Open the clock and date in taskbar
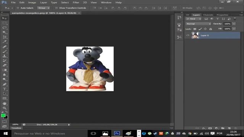The height and width of the screenshot is (137, 244). pos(233,133)
